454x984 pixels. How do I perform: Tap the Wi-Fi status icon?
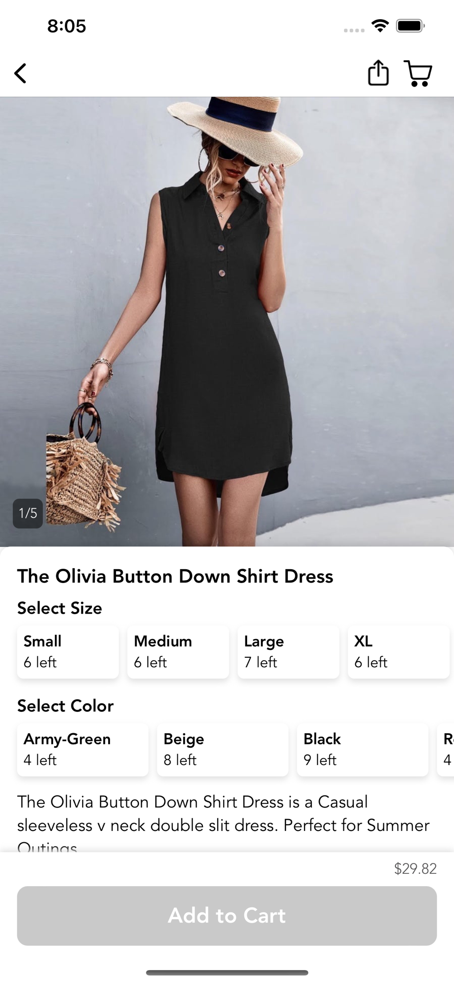[x=380, y=26]
